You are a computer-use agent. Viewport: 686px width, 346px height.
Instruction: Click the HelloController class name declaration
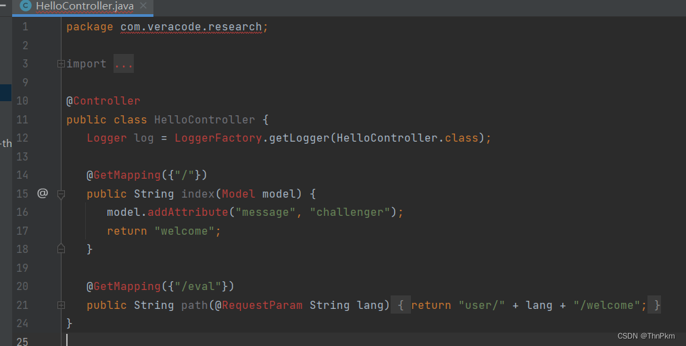click(204, 119)
